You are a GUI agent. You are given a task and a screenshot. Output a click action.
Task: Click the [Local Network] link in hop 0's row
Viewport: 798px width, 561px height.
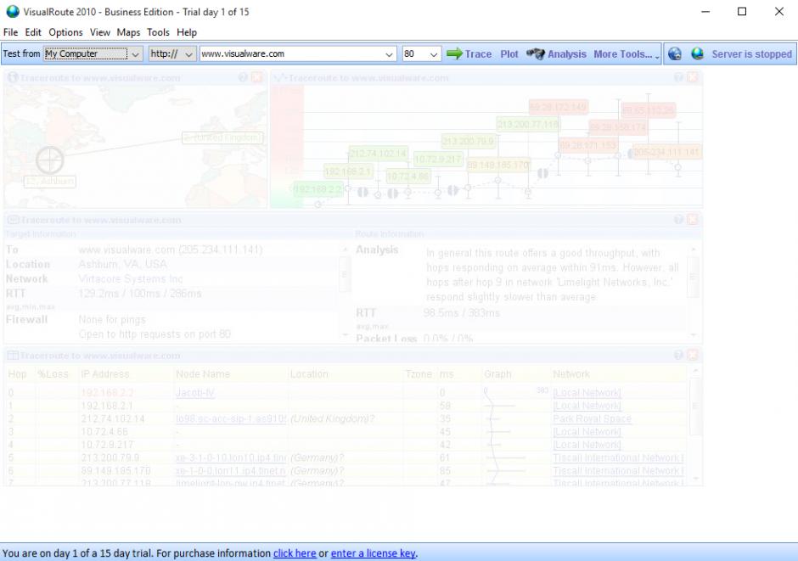point(587,393)
